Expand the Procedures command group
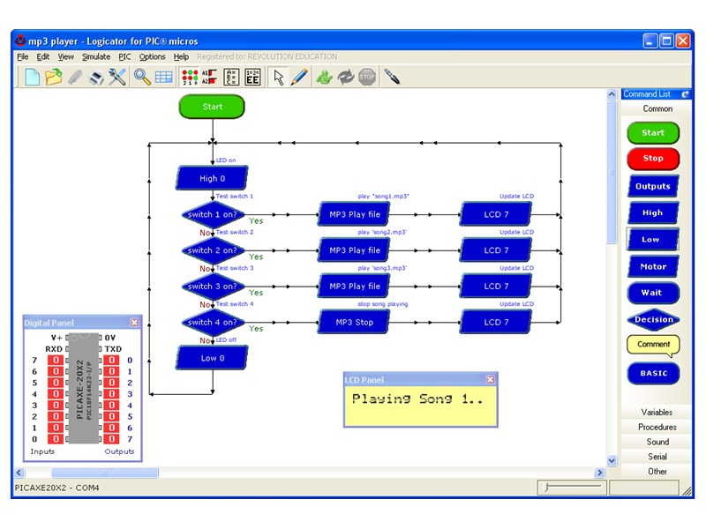 [657, 427]
